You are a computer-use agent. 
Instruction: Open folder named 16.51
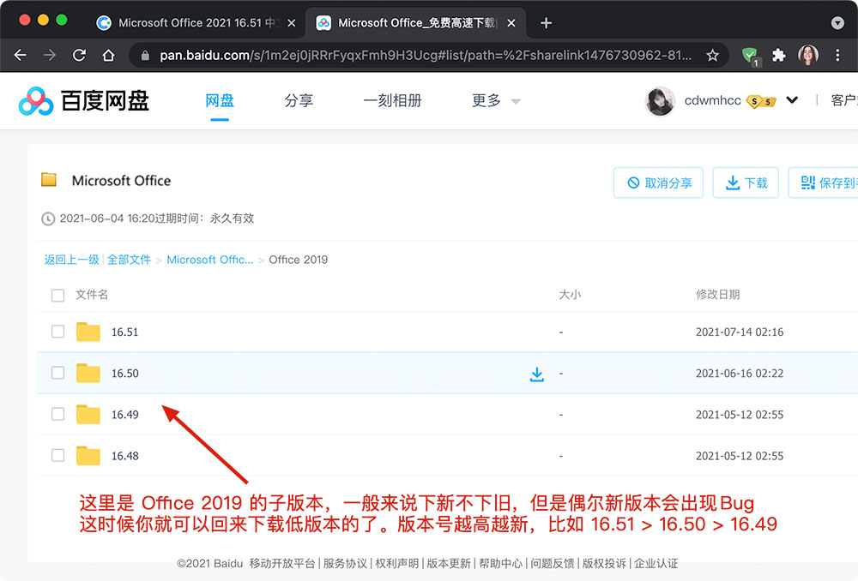124,332
